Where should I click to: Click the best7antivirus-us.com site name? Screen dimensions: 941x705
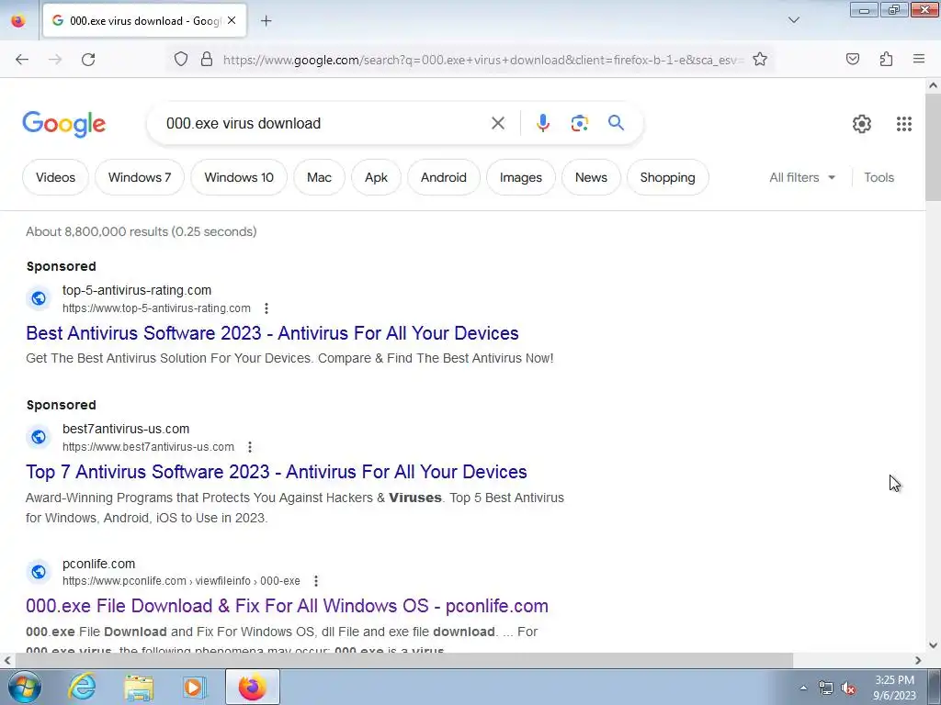[x=126, y=430]
